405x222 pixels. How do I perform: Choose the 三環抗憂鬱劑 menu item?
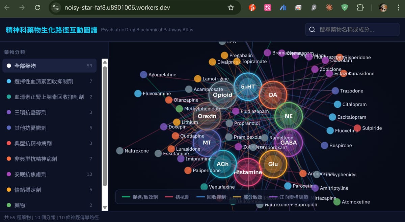pos(49,112)
